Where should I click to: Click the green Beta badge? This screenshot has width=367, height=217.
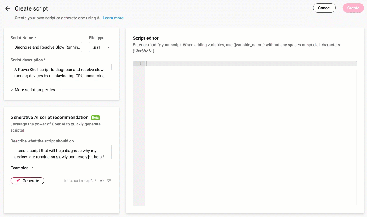coord(95,118)
